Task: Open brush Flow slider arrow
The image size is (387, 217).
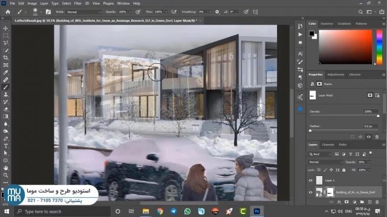Action: coord(166,12)
